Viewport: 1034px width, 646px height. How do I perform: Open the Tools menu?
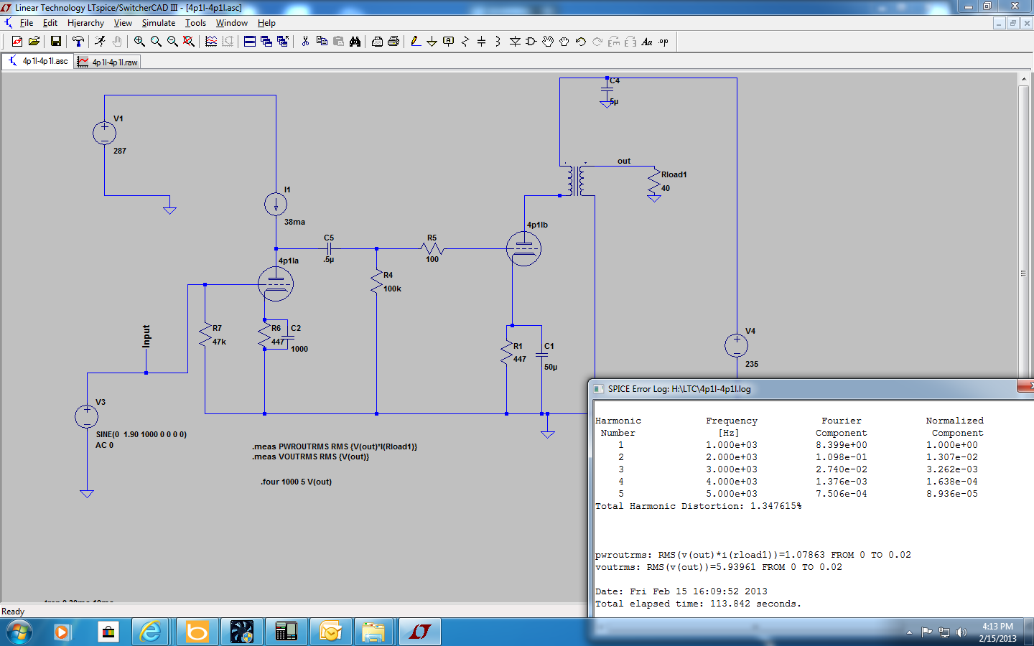tap(195, 23)
